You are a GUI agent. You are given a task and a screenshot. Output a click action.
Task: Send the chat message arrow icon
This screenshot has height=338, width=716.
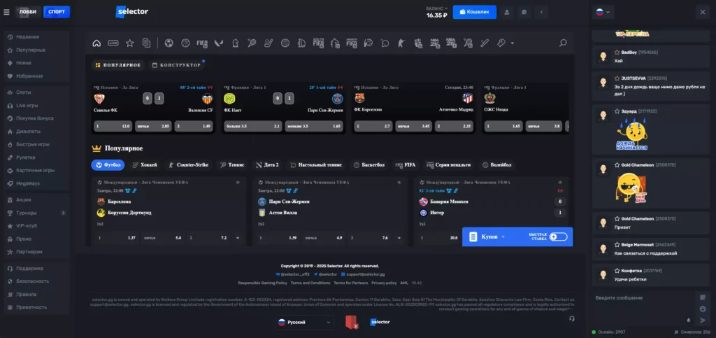coord(702,320)
